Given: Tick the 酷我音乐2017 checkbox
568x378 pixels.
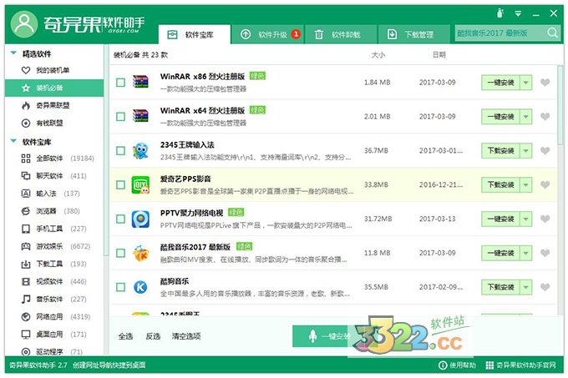Looking at the screenshot, I should [x=120, y=253].
